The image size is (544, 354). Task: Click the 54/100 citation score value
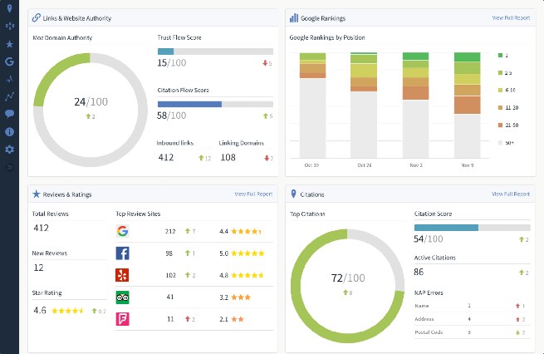(x=428, y=238)
